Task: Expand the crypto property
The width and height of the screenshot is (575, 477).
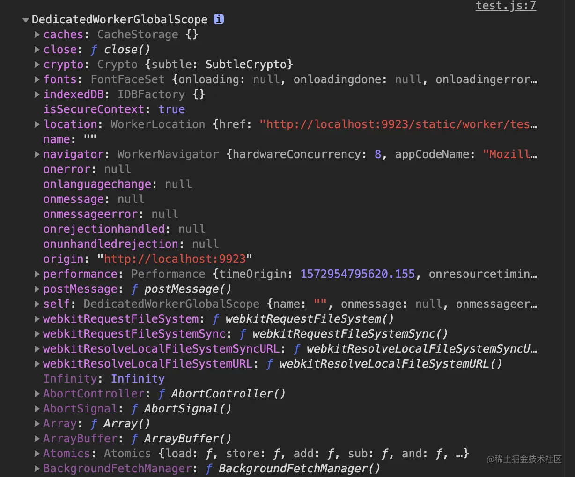Action: point(37,65)
